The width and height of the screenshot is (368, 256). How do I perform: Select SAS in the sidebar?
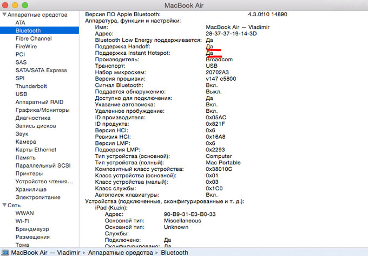21,62
